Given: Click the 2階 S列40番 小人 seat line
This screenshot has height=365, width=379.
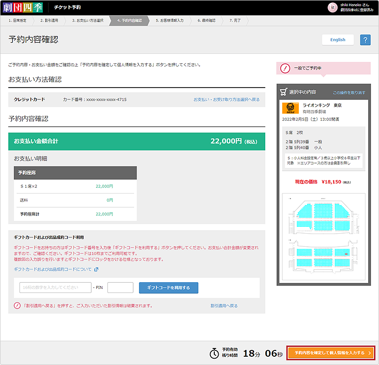Looking at the screenshot, I should [x=304, y=147].
